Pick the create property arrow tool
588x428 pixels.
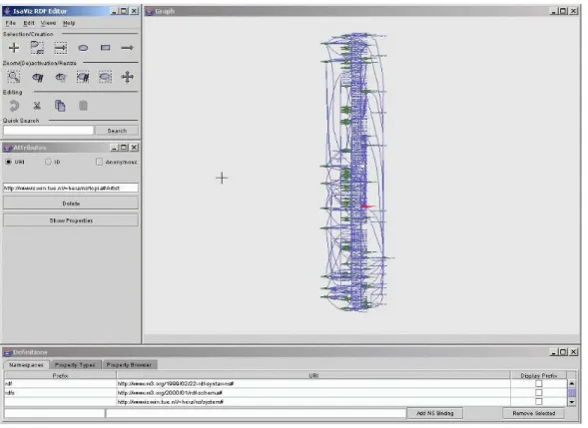coord(127,48)
